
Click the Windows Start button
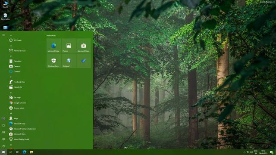(3, 152)
